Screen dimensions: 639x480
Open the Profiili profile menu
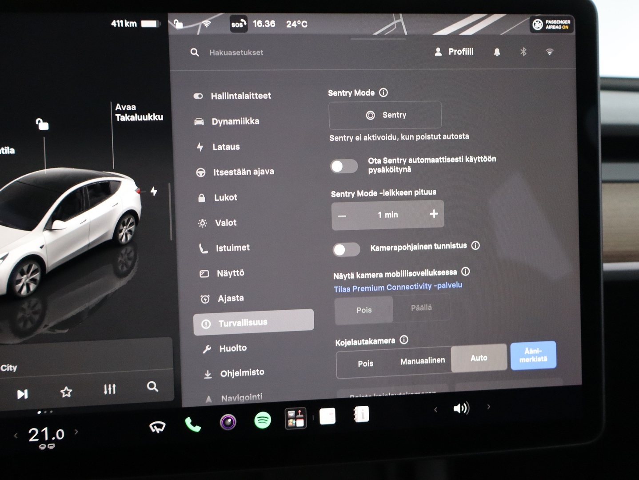click(454, 52)
